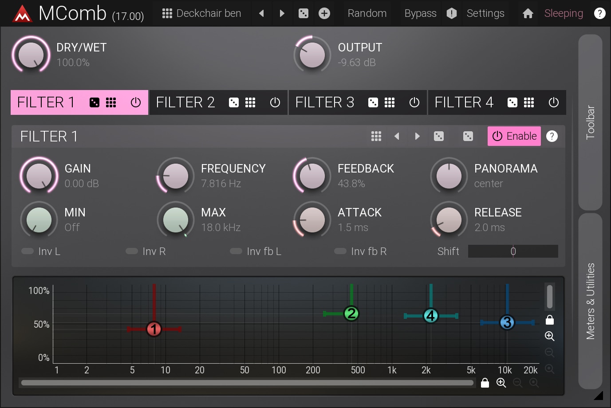Click the PANORAMA knob
Screen dimensions: 611x408
[x=449, y=176]
